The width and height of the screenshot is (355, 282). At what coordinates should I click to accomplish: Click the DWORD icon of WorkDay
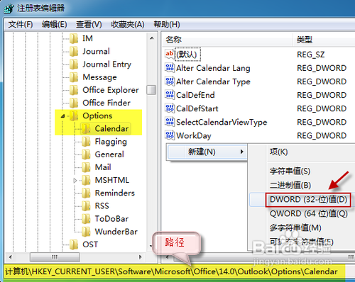(170, 135)
